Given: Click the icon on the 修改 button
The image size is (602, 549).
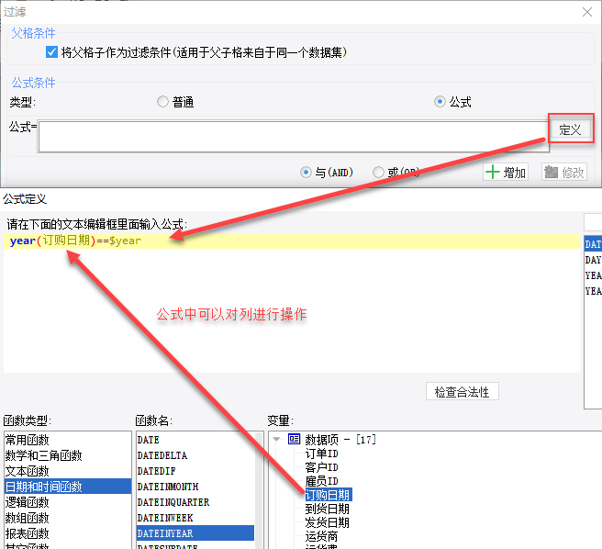Looking at the screenshot, I should (551, 172).
